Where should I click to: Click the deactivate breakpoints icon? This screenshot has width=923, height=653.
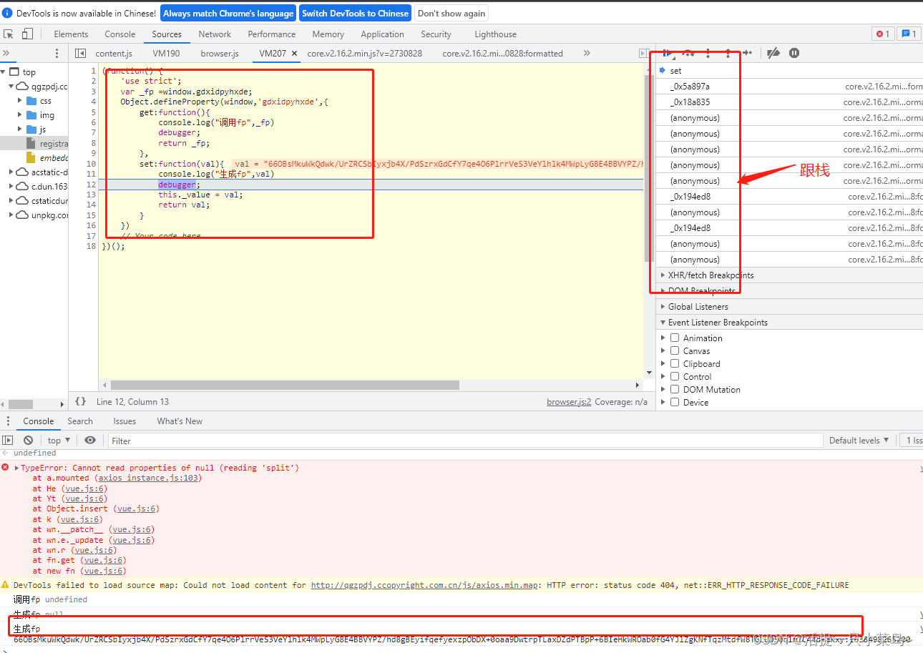coord(773,53)
